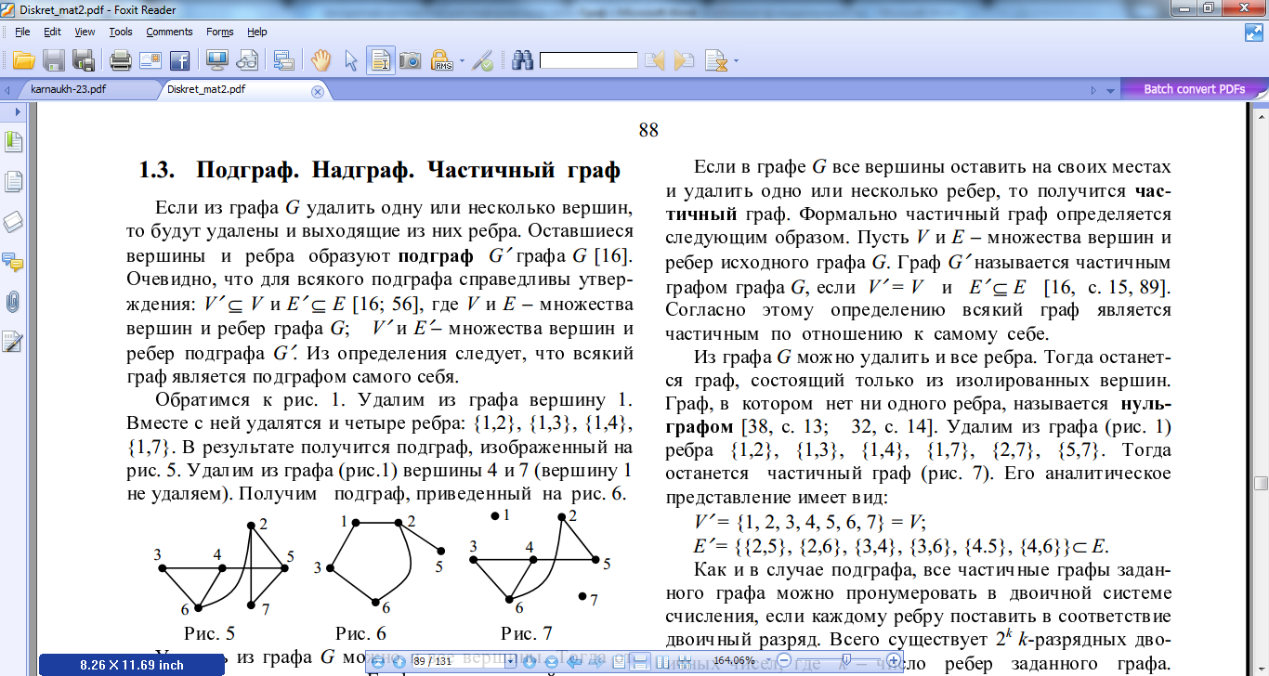This screenshot has width=1269, height=676.
Task: Open the Signatures panel
Action: pyautogui.click(x=13, y=342)
